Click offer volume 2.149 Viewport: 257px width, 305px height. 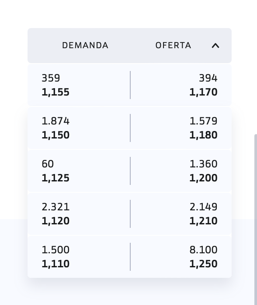click(203, 207)
